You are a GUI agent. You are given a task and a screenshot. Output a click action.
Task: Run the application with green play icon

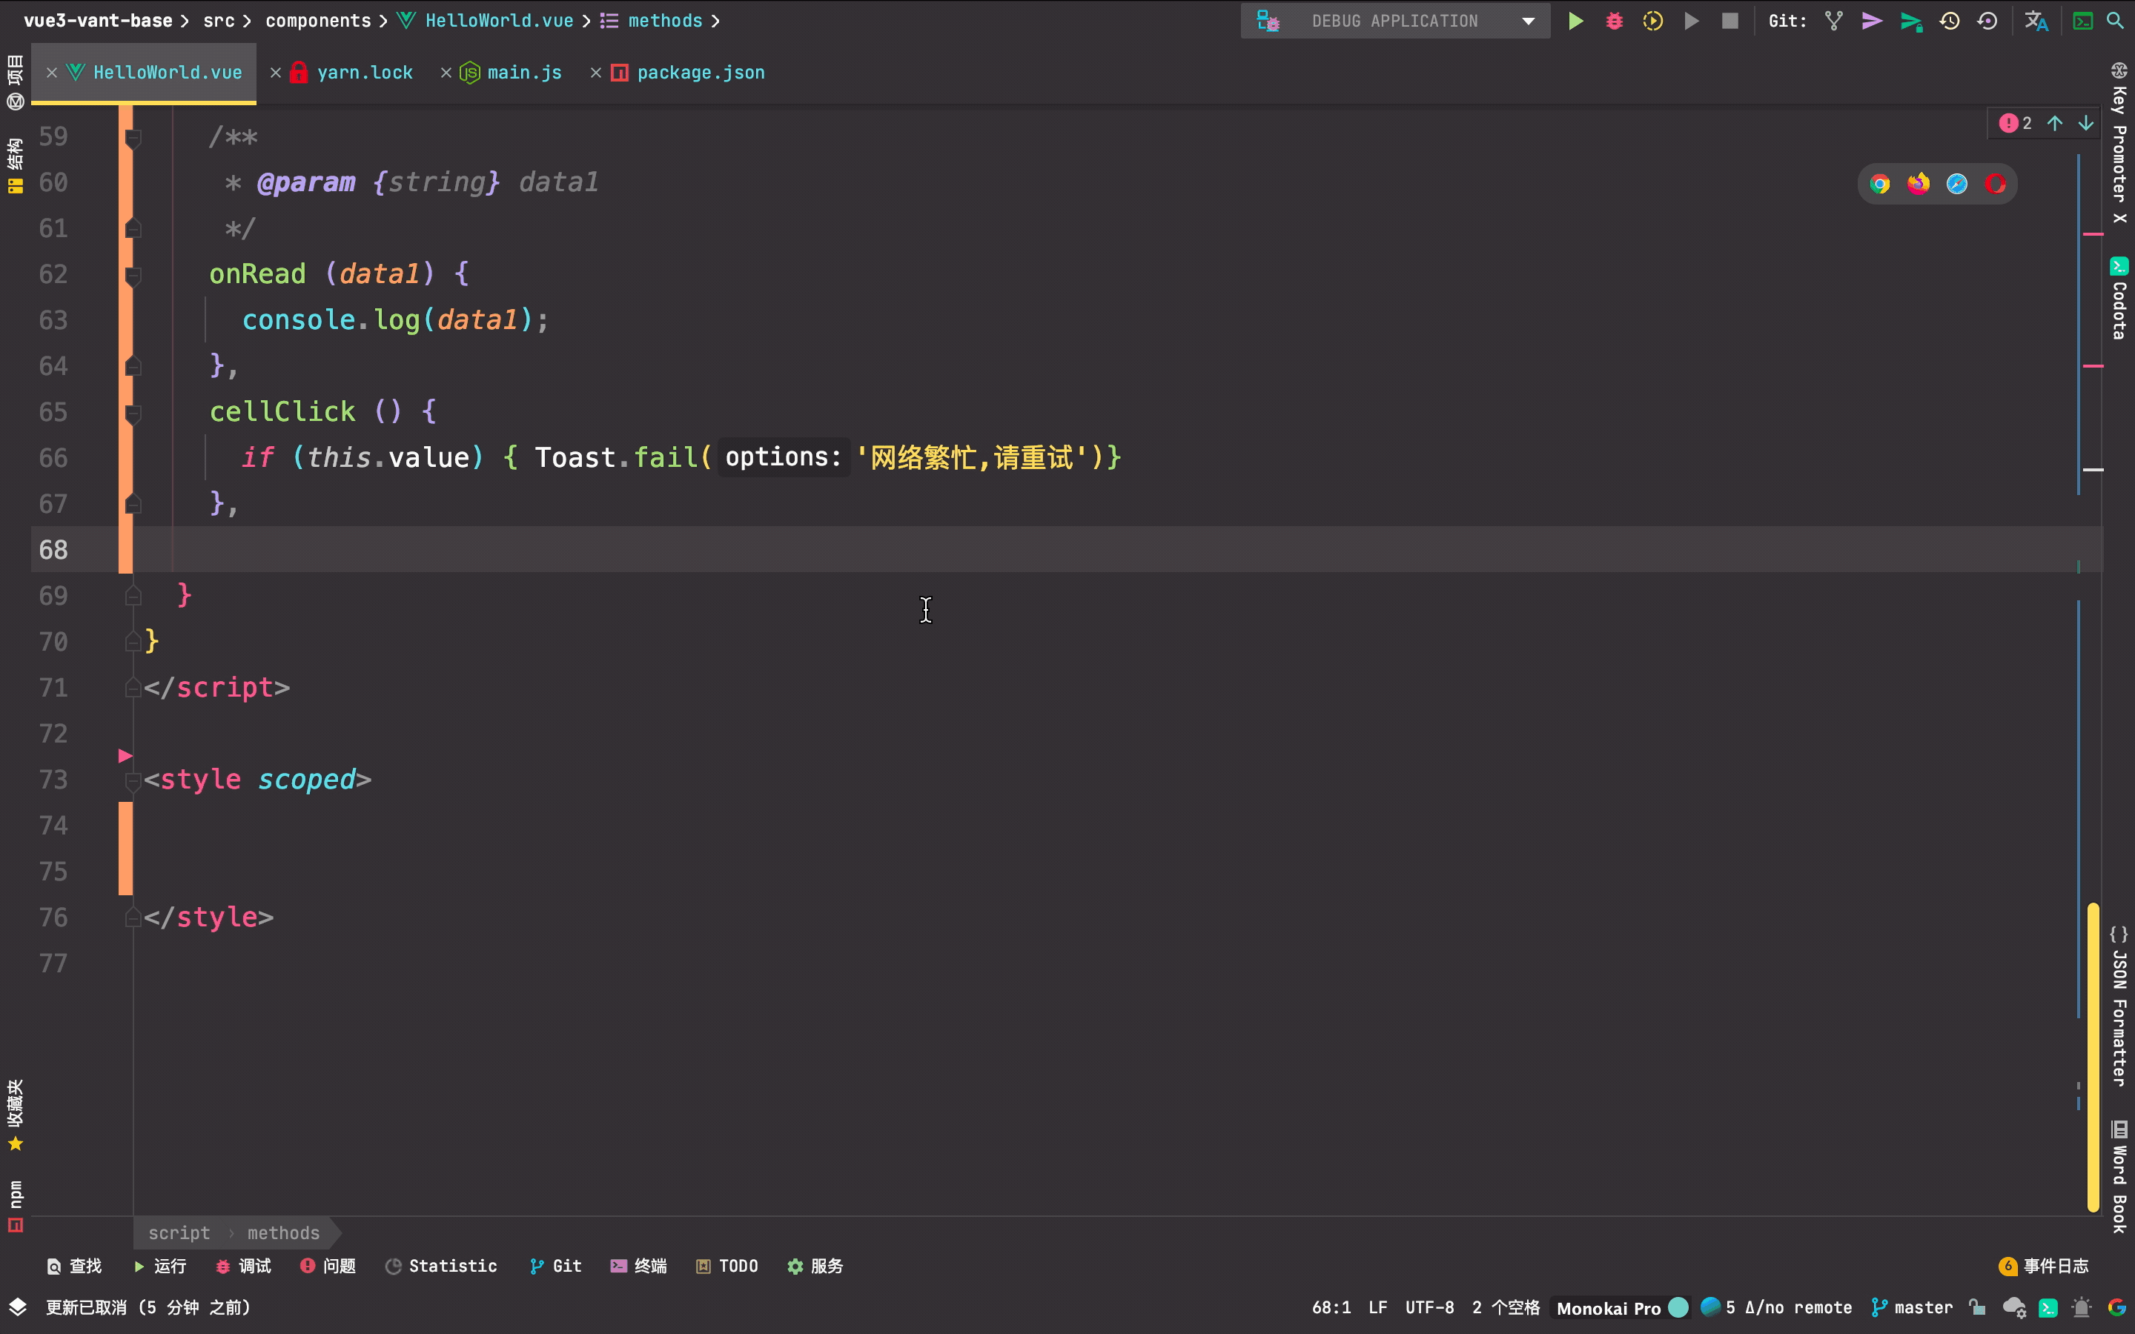[1577, 20]
